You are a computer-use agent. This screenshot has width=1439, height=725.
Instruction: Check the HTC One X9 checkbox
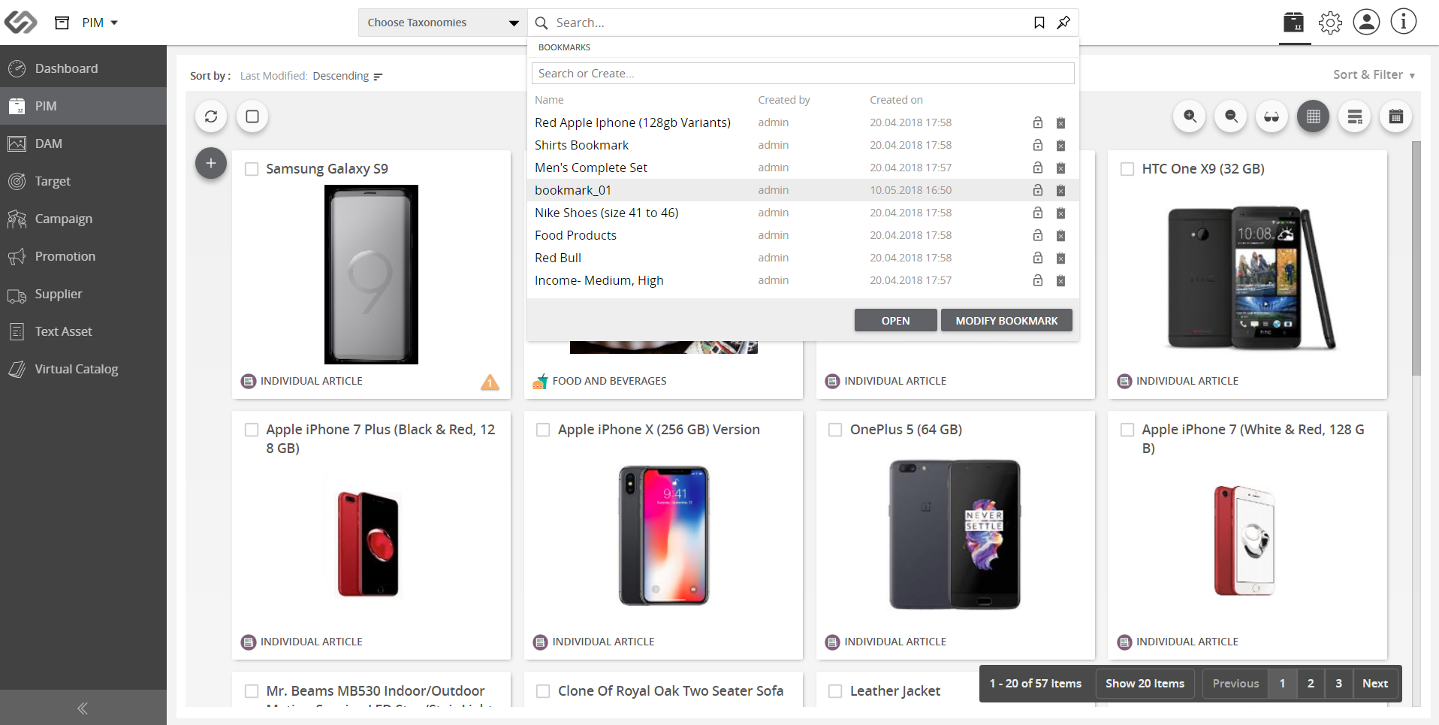click(x=1127, y=169)
